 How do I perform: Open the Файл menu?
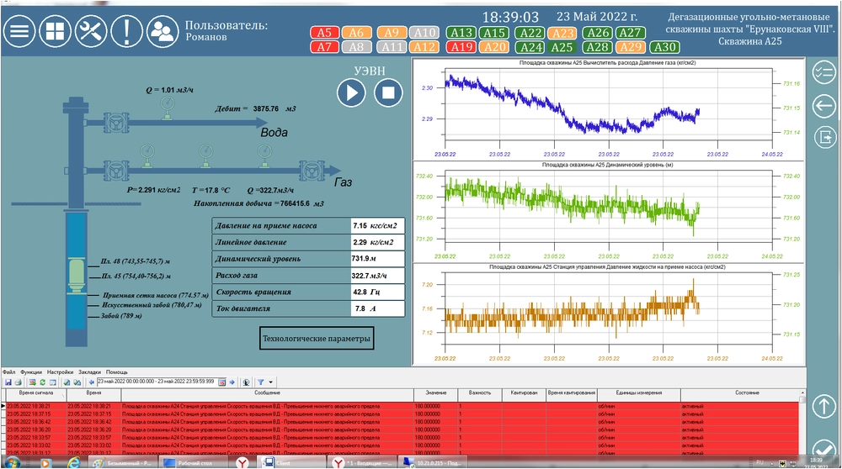8,372
